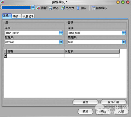Click the 另存为 (save as) icon
131x117 pixels.
63,8
